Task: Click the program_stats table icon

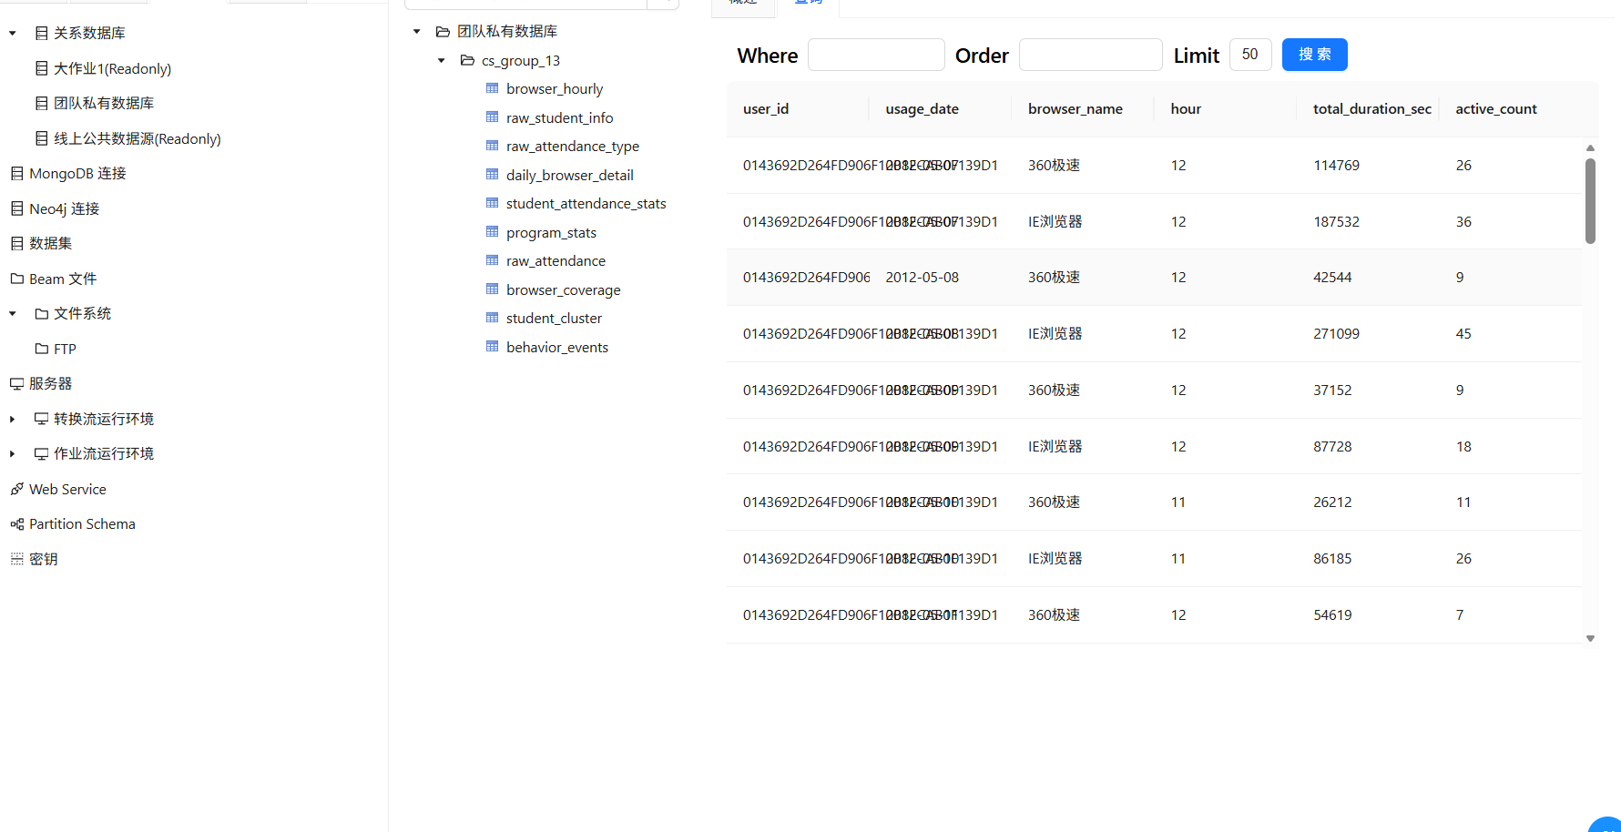Action: [493, 232]
